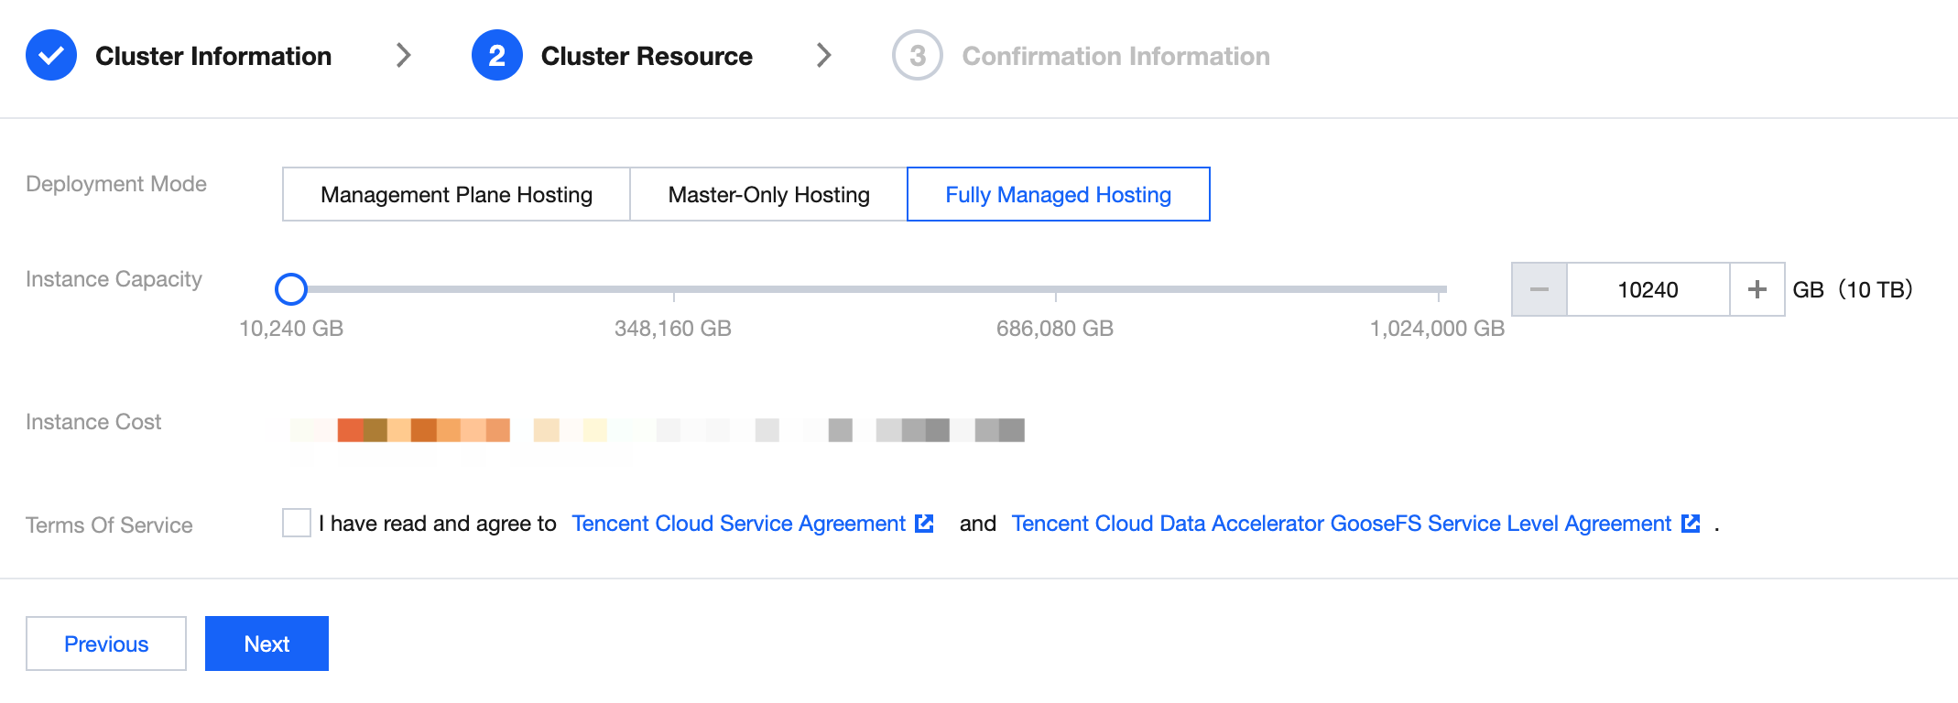Click the completed checkmark step icon
The width and height of the screenshot is (1958, 703).
click(x=51, y=56)
